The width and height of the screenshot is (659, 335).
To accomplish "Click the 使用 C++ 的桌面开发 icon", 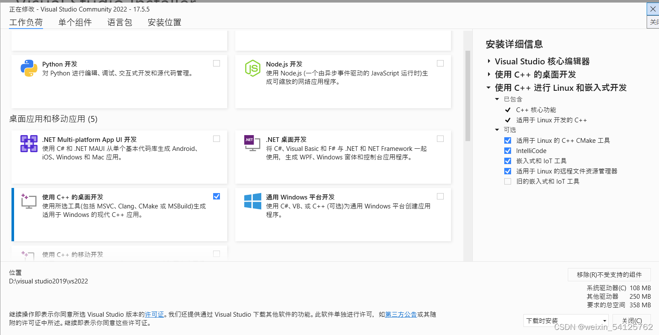I will [29, 201].
